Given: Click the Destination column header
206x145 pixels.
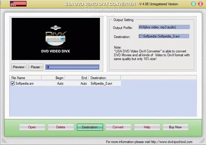Looking at the screenshot, I should [x=105, y=78].
